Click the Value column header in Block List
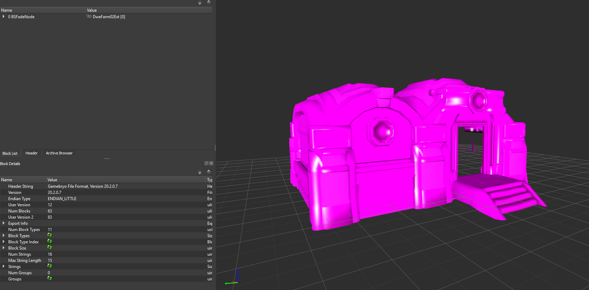This screenshot has width=589, height=290. tap(149, 10)
